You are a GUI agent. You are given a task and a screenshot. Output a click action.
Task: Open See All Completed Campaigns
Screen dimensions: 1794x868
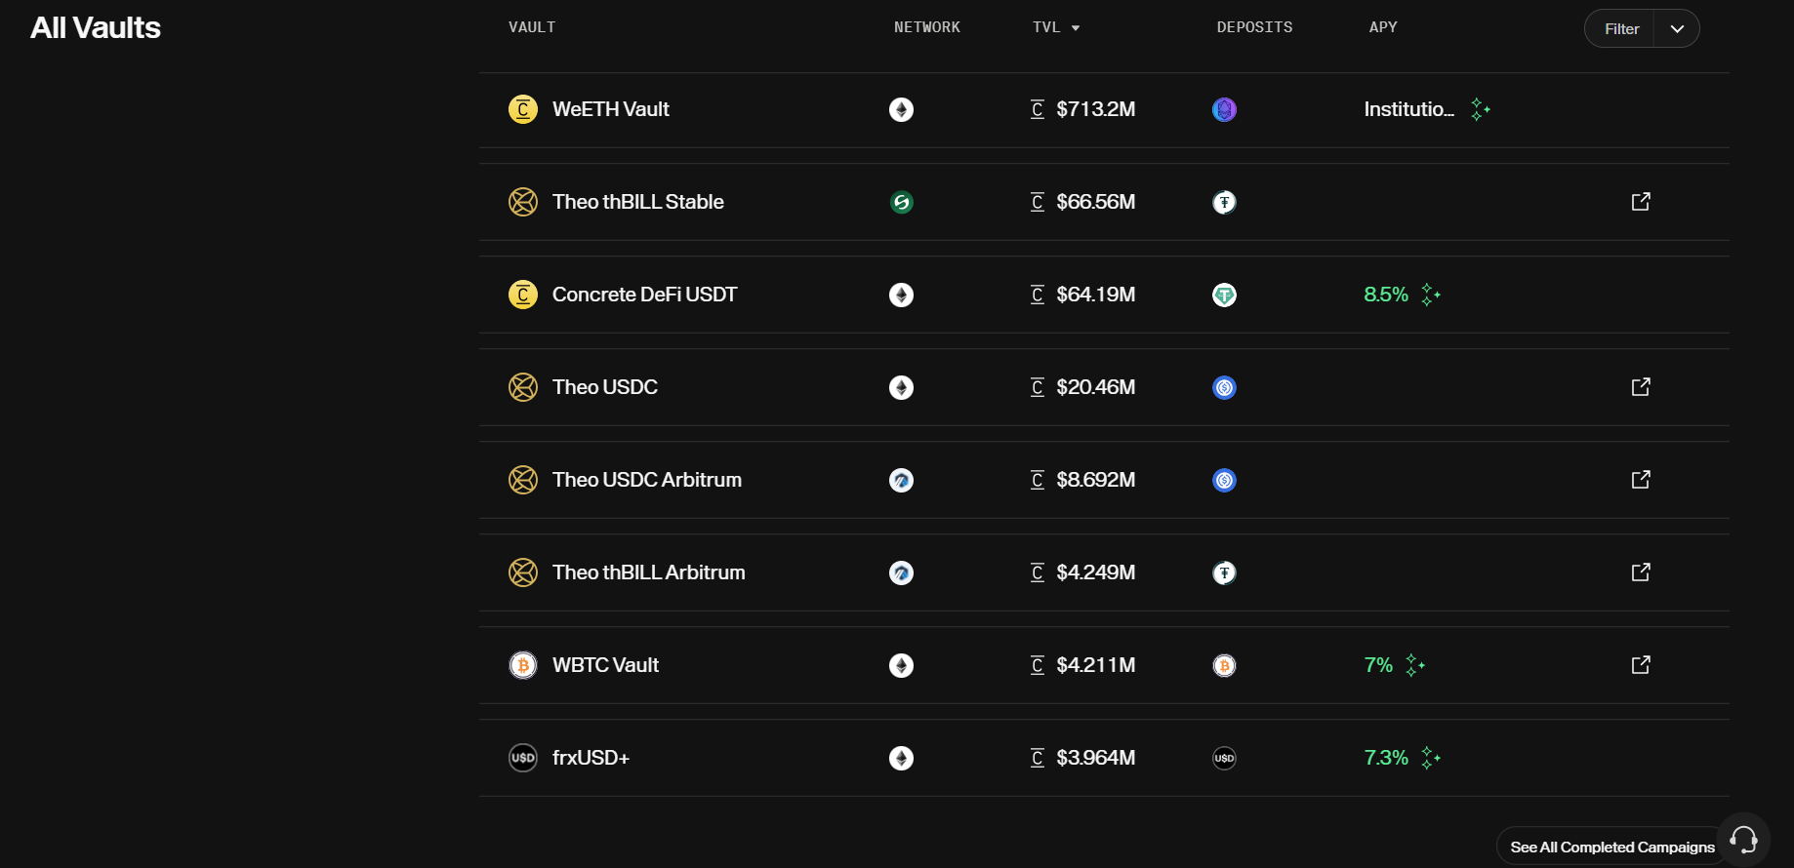pos(1612,847)
